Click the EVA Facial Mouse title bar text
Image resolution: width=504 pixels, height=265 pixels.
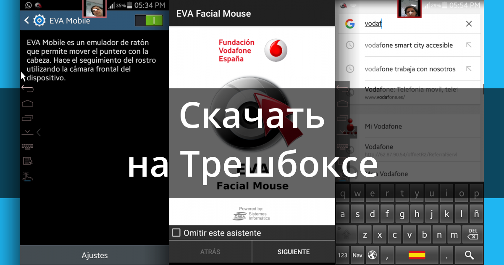tap(213, 13)
